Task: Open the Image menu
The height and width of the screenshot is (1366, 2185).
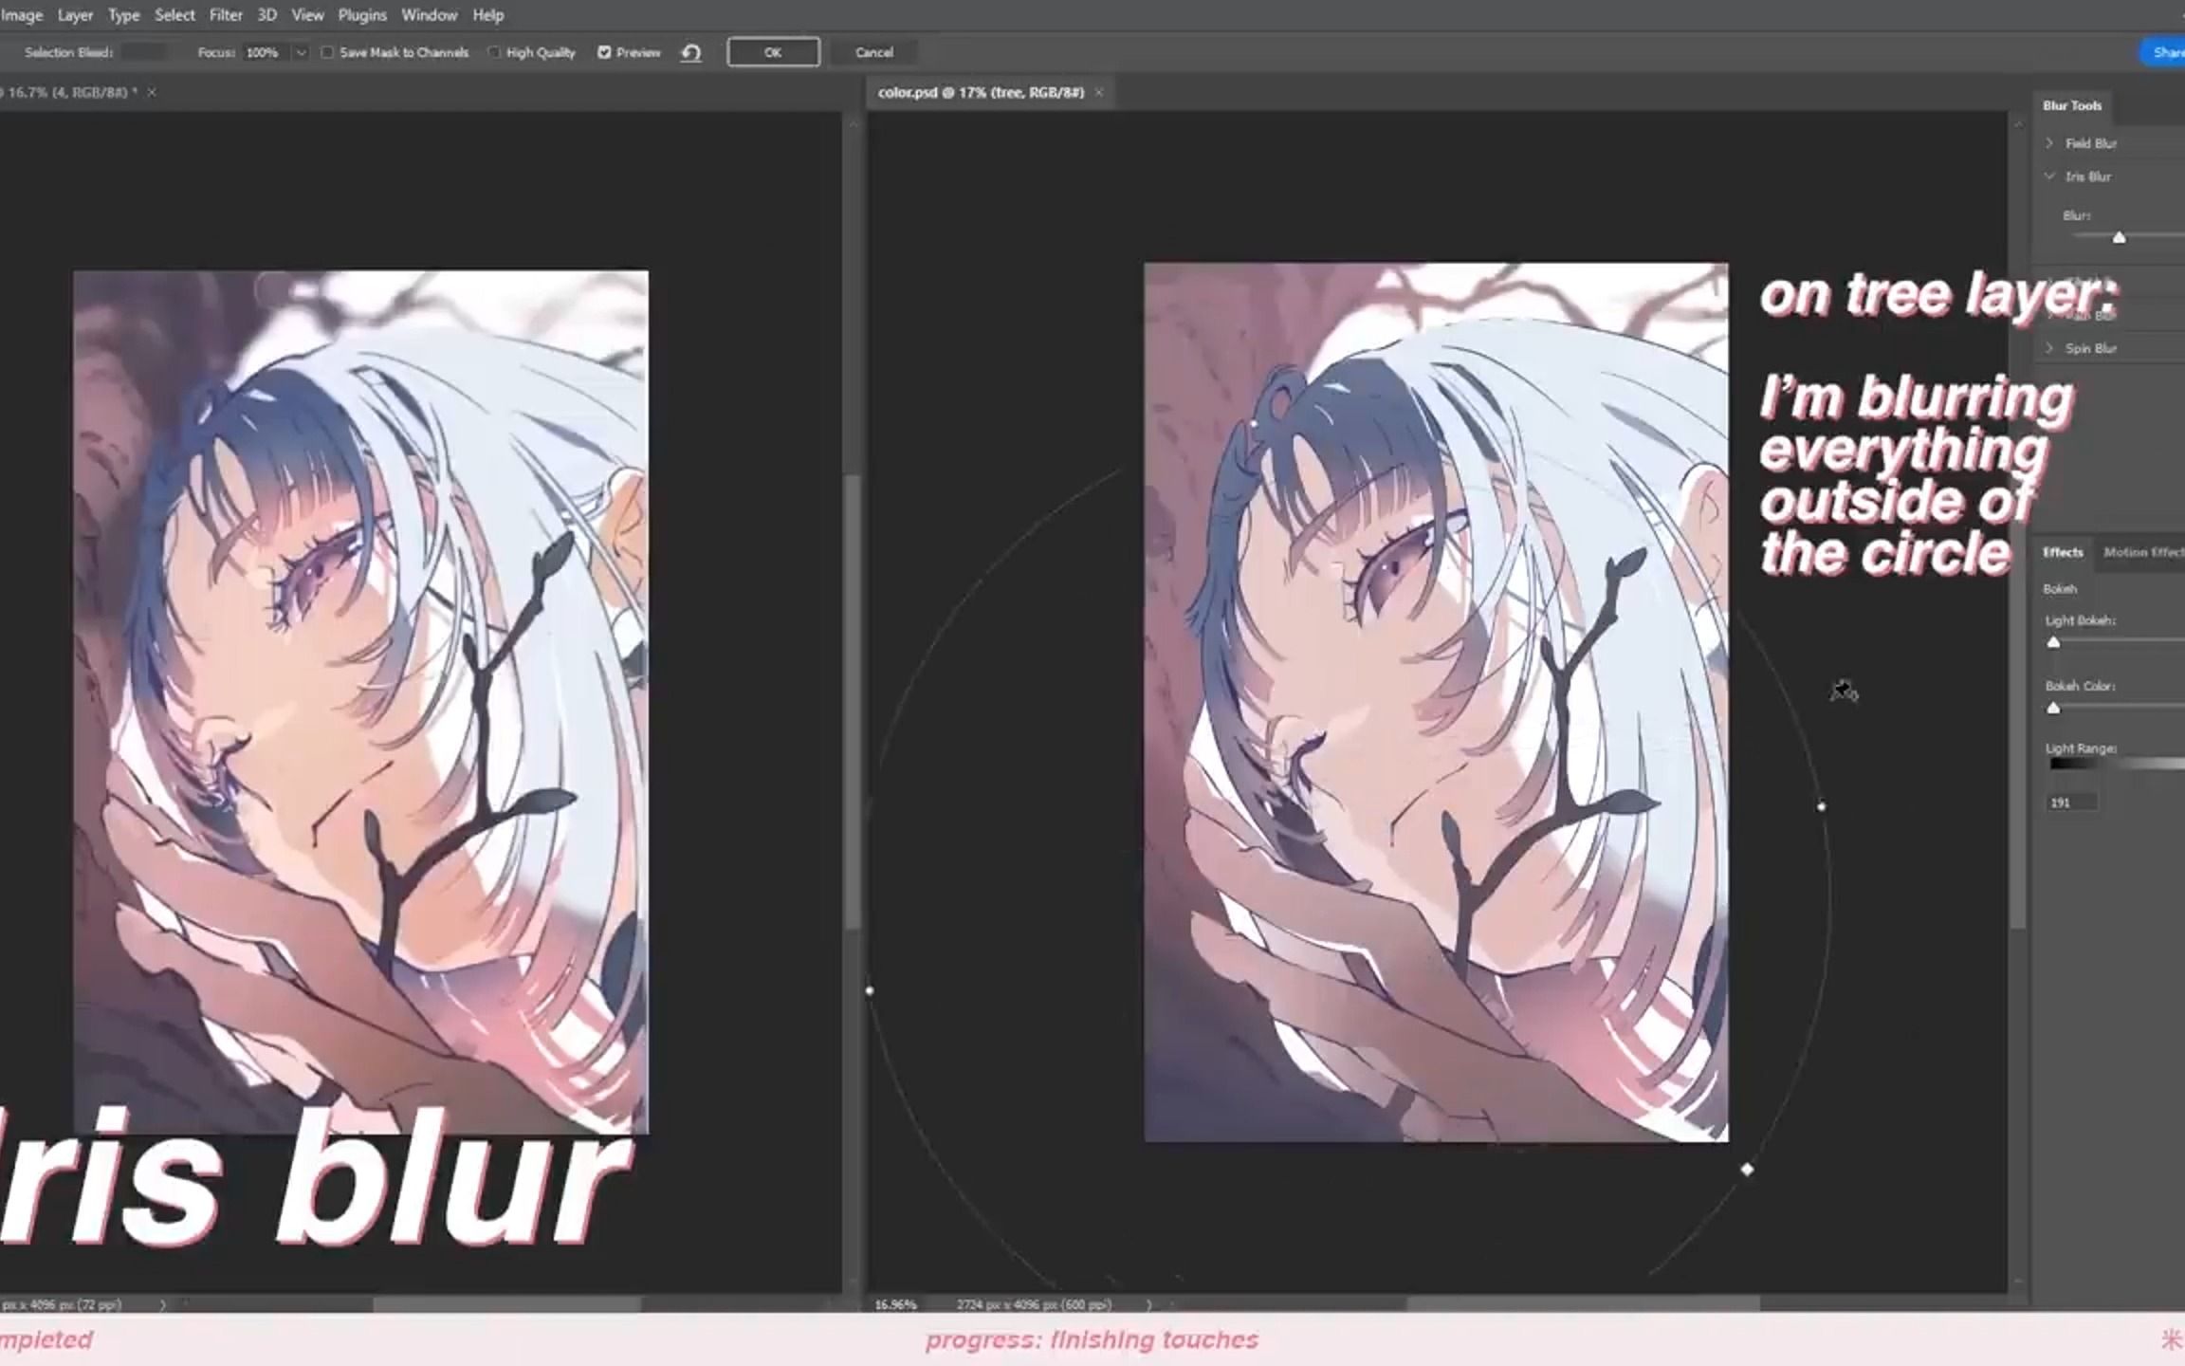Action: tap(21, 15)
